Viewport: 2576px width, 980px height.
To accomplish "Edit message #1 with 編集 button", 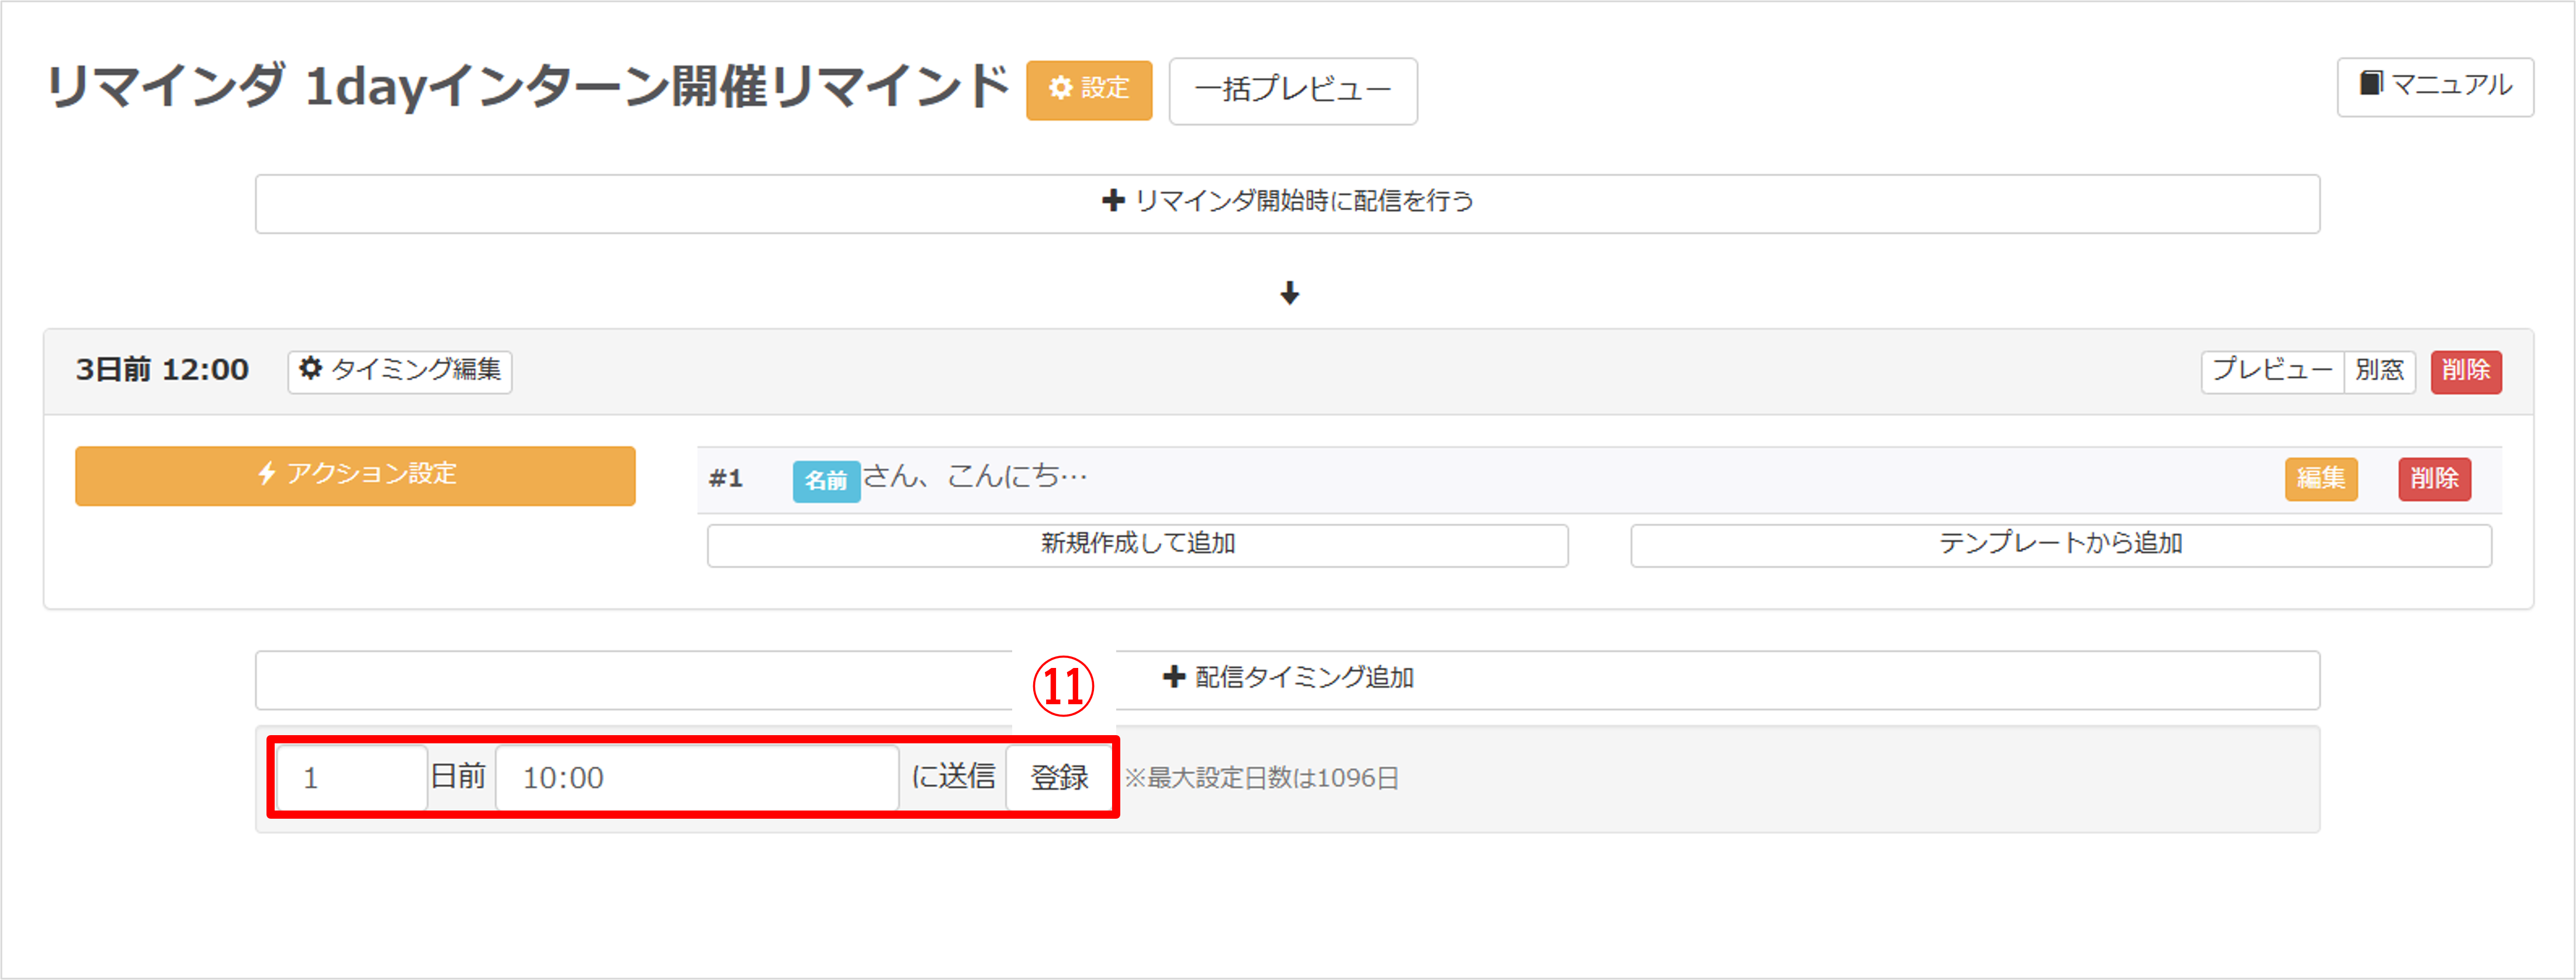I will (2320, 479).
